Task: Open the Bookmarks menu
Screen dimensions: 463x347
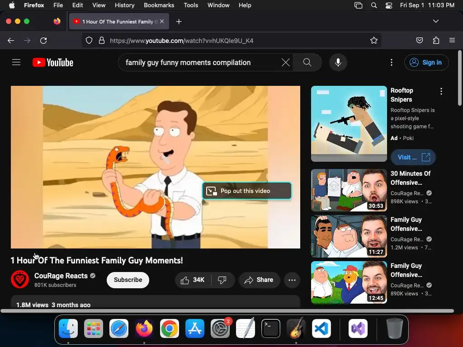Action: point(159,5)
